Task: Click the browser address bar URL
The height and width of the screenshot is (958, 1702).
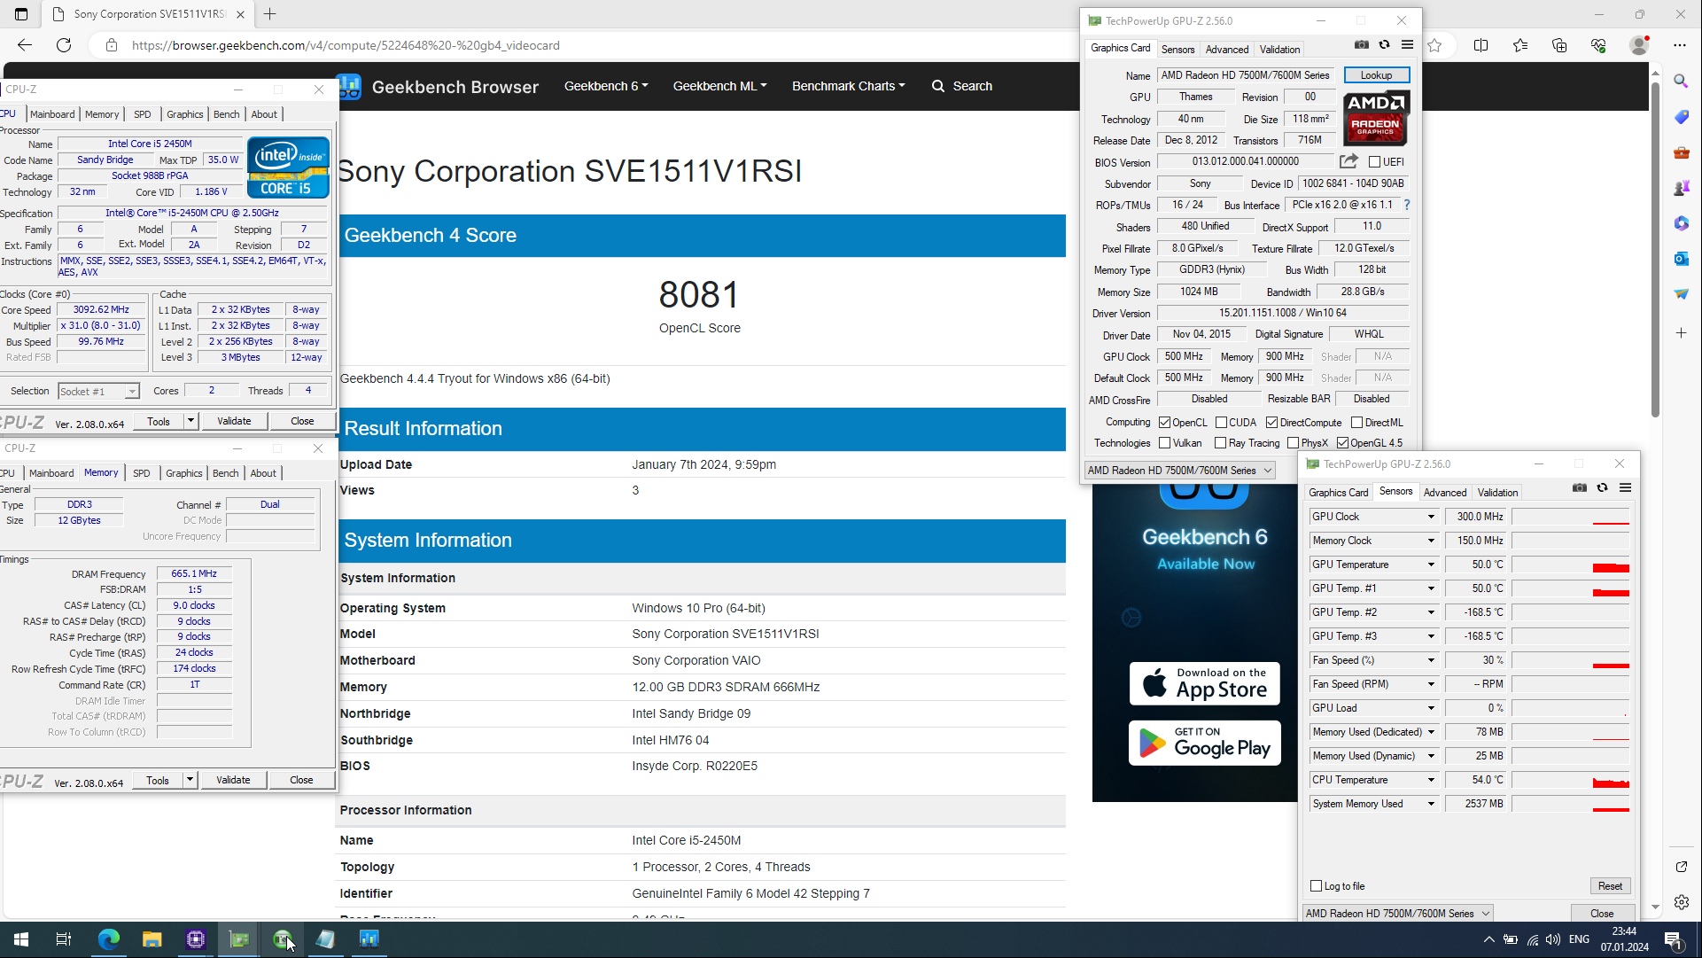Action: [x=346, y=45]
